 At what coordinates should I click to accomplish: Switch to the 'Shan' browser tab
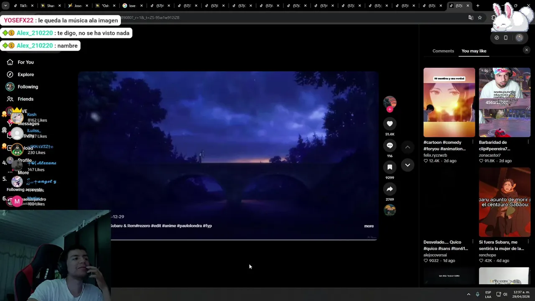[x=51, y=6]
